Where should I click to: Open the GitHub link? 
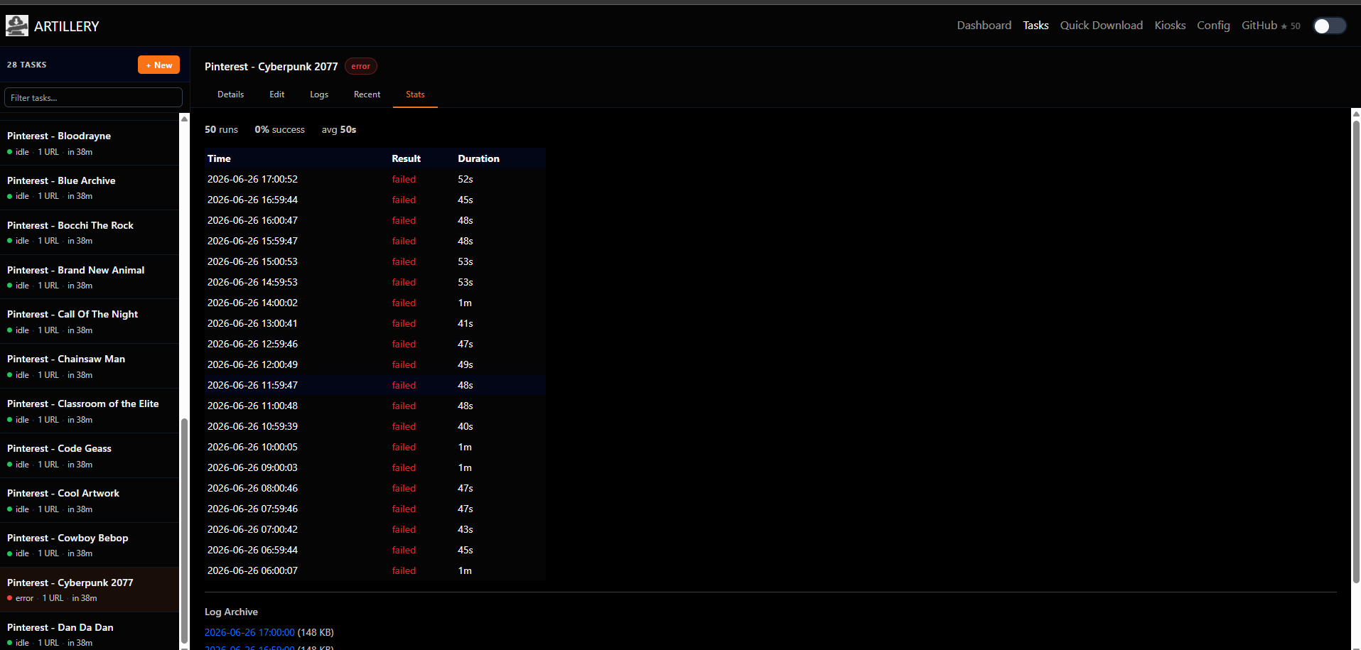1271,26
